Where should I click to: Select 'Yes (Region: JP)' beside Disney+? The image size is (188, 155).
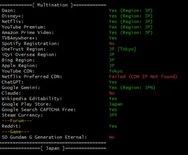[131, 16]
